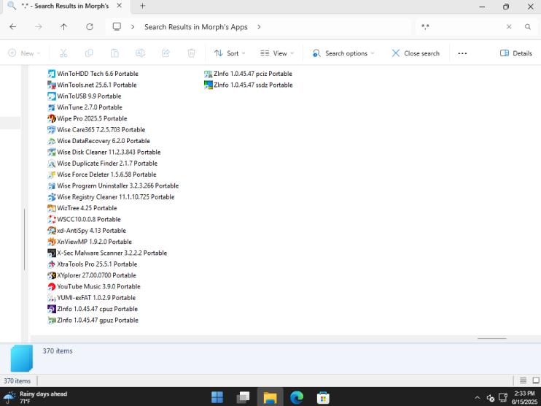Open the Sort dropdown
This screenshot has height=406, width=541.
(230, 53)
